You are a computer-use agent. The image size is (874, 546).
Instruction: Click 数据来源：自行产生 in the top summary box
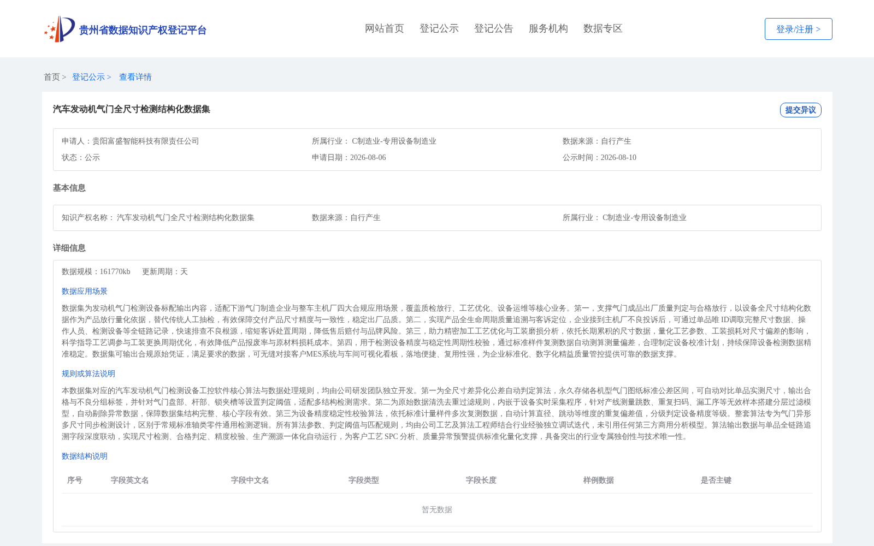click(597, 141)
